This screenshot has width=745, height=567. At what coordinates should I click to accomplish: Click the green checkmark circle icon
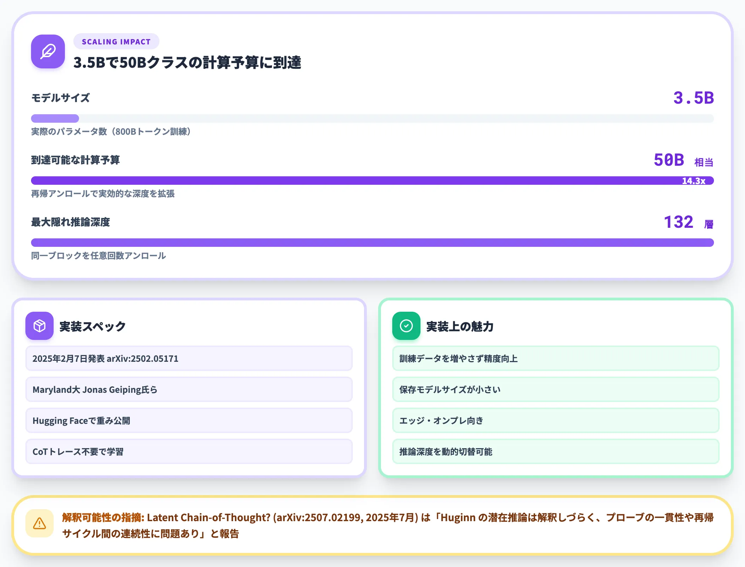coord(406,326)
